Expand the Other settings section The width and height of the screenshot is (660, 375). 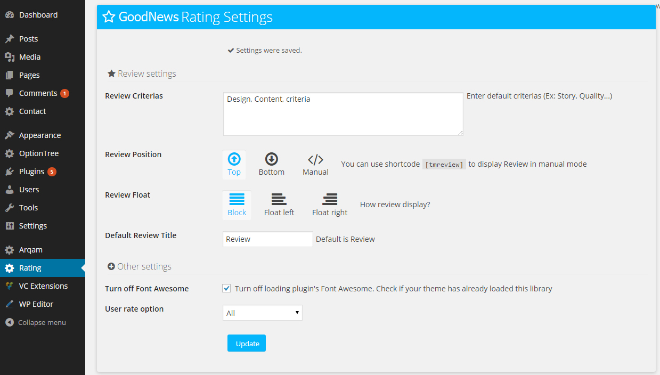coord(140,266)
